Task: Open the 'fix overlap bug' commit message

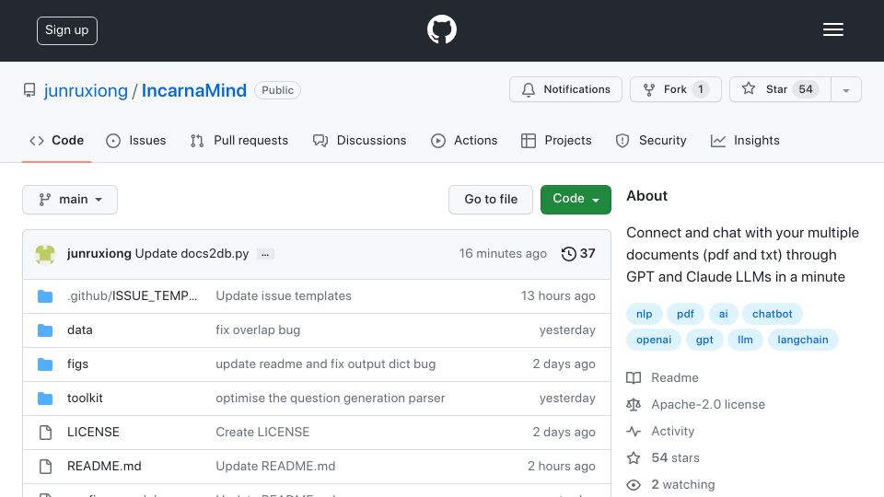Action: tap(258, 330)
